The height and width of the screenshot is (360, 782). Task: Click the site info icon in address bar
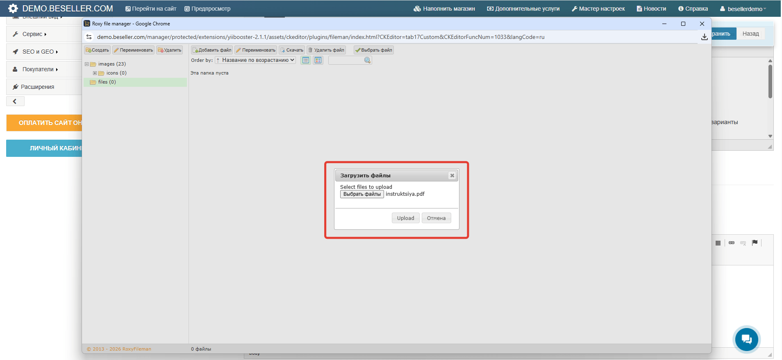[x=89, y=37]
